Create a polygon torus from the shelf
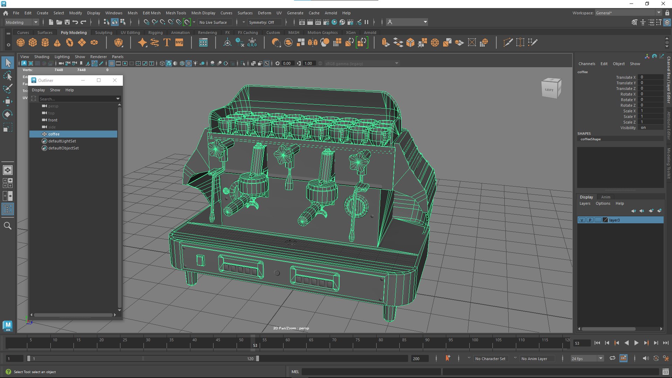The width and height of the screenshot is (672, 378). (70, 43)
